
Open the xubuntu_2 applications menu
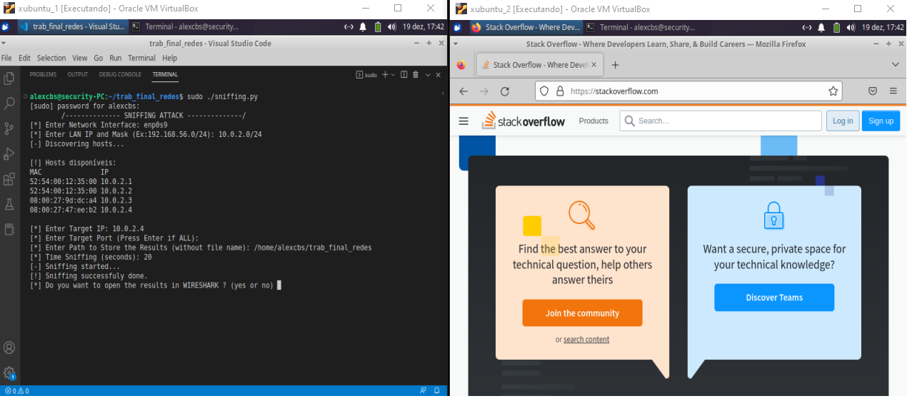click(x=457, y=27)
